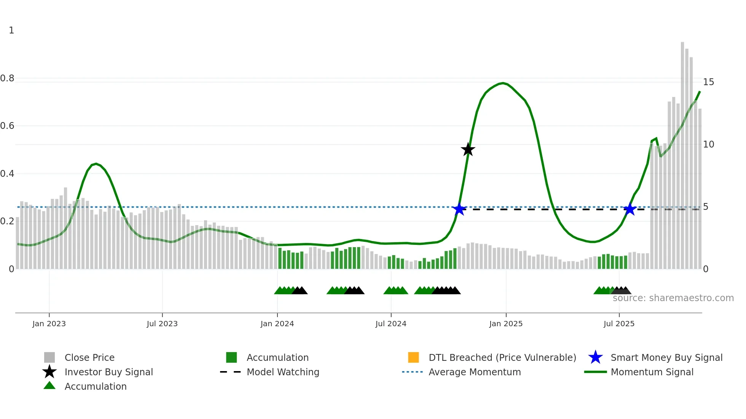Toggle the DTL Breached (Price Vulnerable) label
This screenshot has width=746, height=419.
pos(502,357)
